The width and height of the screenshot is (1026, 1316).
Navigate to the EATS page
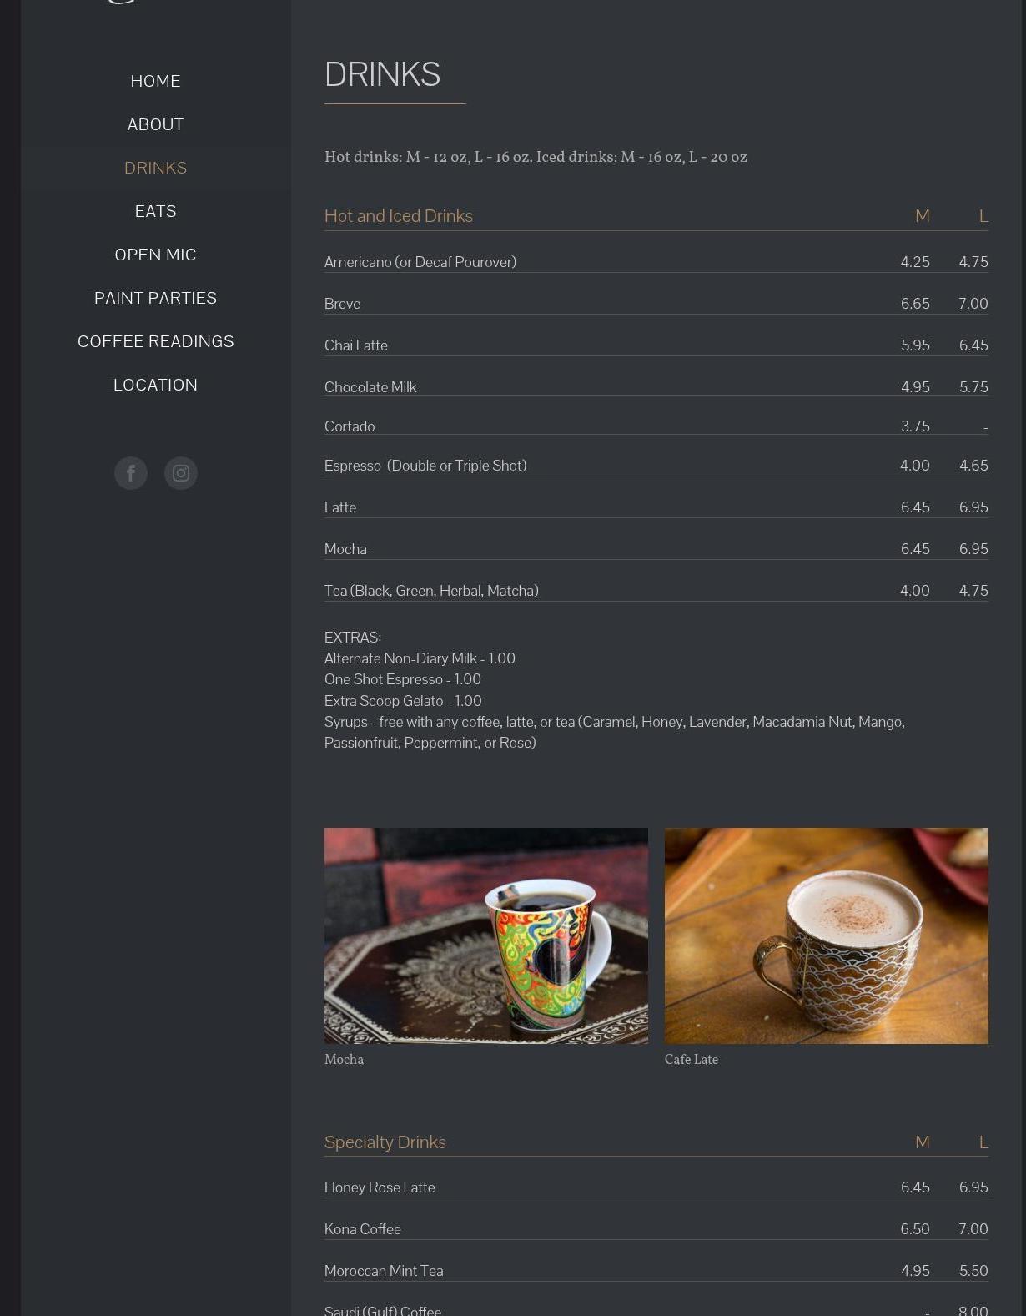pyautogui.click(x=156, y=211)
